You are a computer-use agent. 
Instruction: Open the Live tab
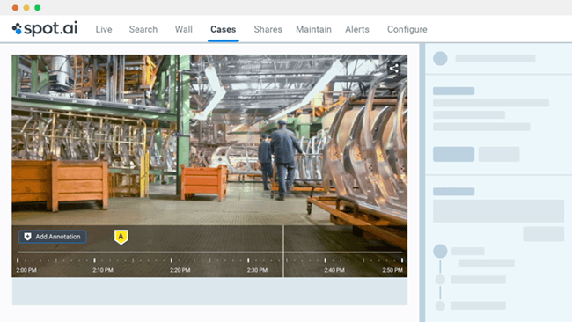coord(104,29)
